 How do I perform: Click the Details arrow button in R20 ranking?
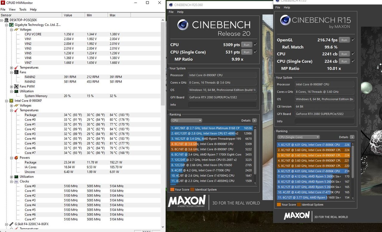[254, 120]
